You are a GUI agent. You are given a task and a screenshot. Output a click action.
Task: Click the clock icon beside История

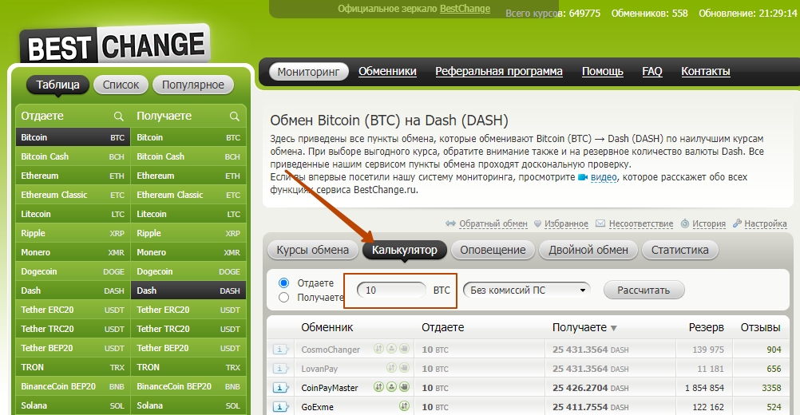[x=685, y=223]
